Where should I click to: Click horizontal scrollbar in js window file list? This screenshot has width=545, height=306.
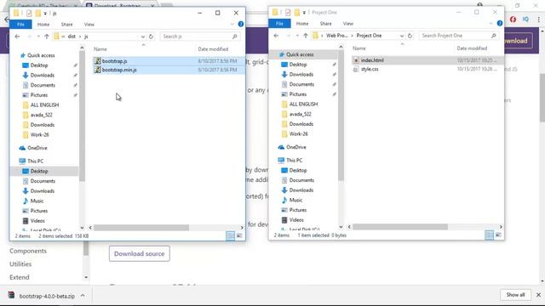141,228
